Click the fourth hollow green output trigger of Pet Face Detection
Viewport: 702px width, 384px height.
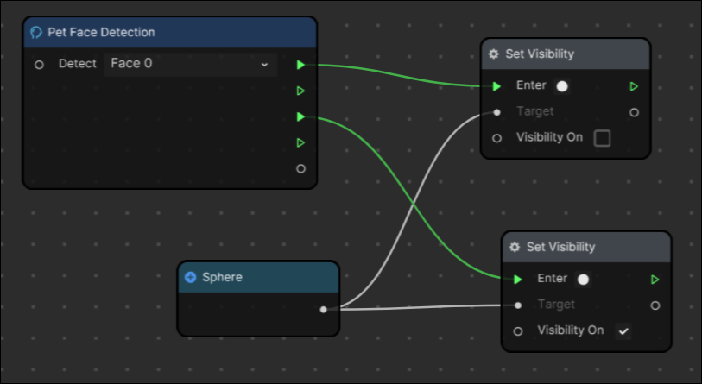click(x=300, y=142)
